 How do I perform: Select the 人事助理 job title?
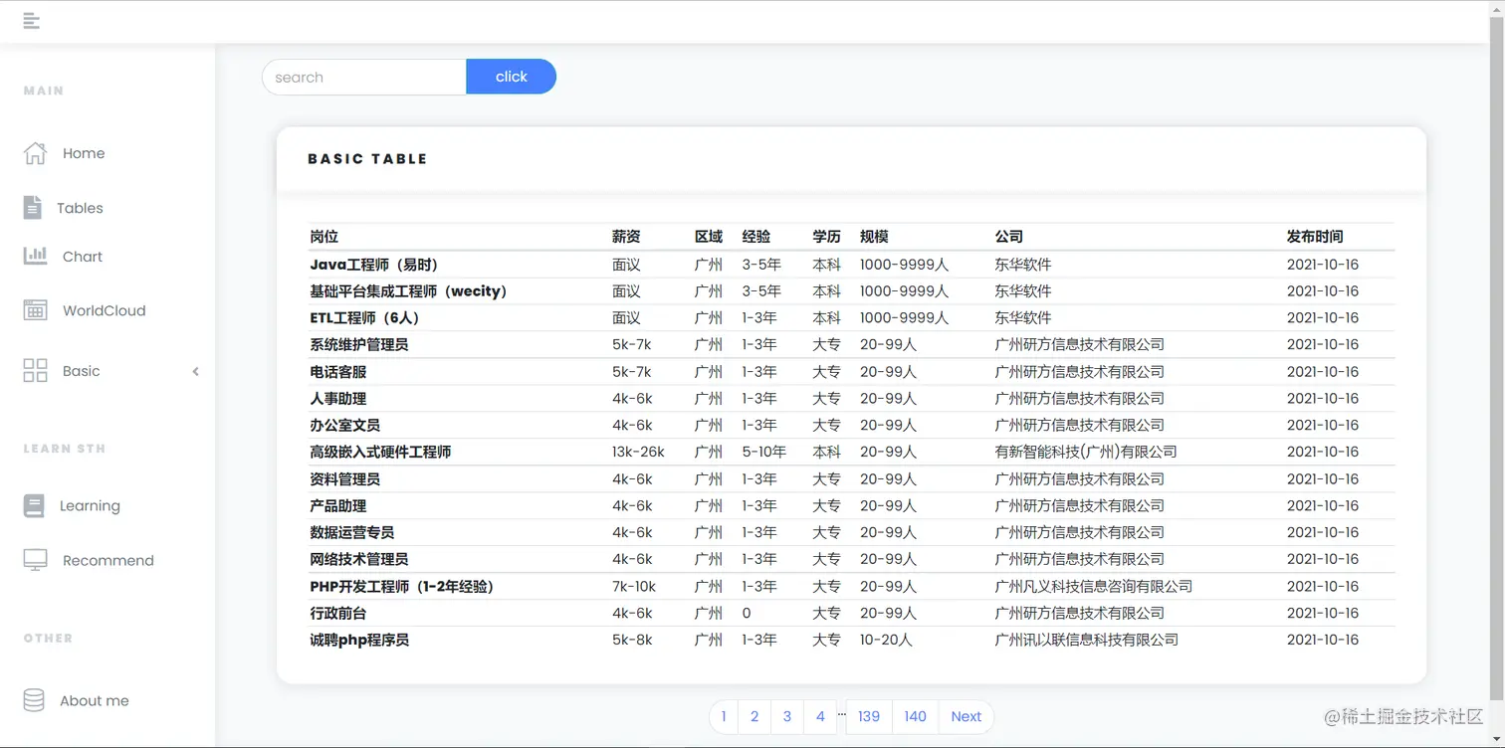[338, 399]
